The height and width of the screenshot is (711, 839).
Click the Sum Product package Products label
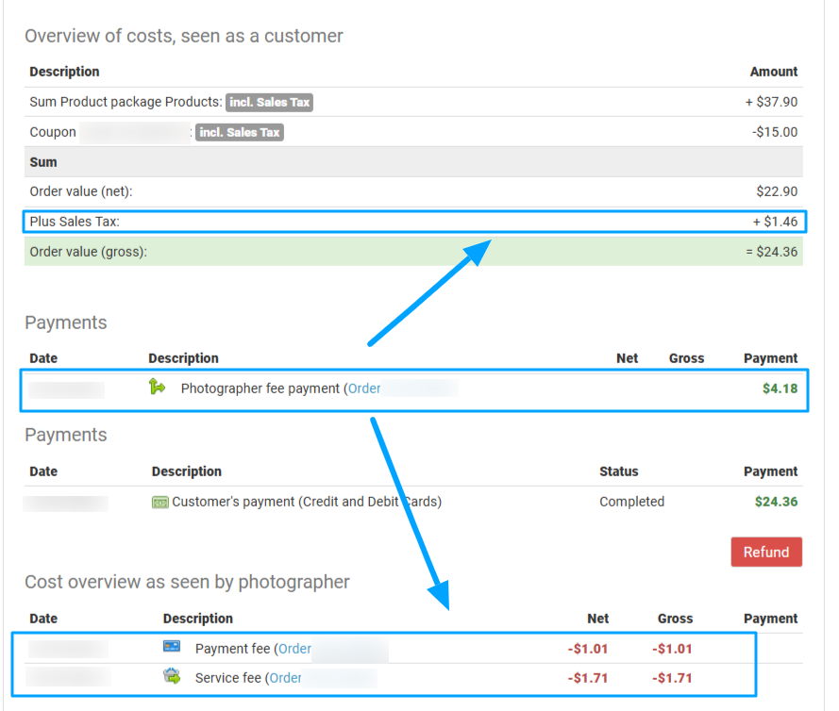click(x=126, y=102)
